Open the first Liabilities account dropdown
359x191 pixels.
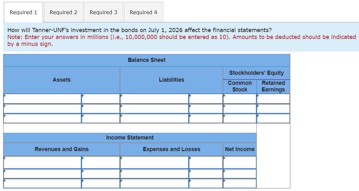[x=154, y=98]
